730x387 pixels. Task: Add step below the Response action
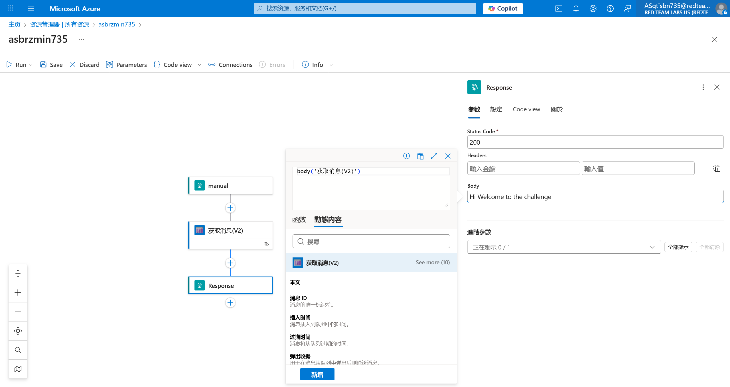point(230,302)
